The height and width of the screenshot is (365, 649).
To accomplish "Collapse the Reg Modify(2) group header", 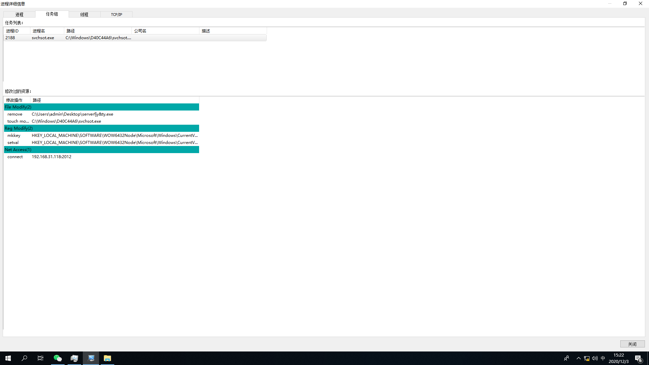I will tap(19, 128).
